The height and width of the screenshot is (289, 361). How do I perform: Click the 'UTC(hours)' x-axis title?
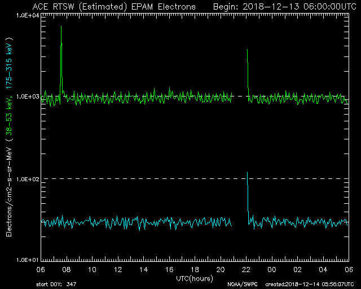pyautogui.click(x=195, y=278)
